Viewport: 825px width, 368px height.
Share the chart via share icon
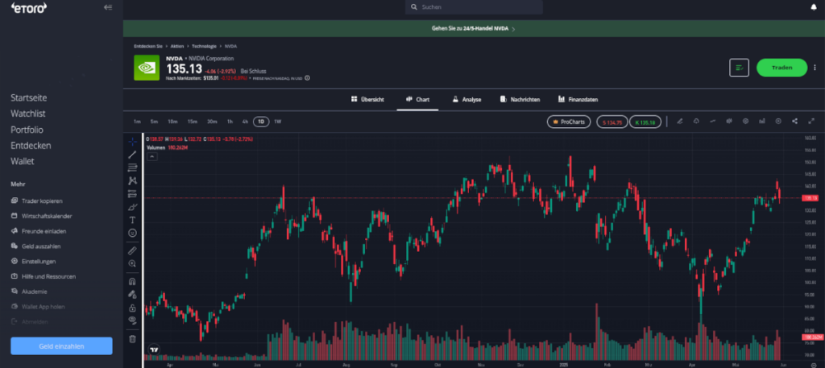point(794,122)
